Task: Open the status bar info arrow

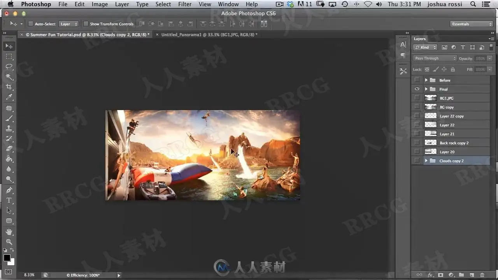Action: (x=119, y=275)
